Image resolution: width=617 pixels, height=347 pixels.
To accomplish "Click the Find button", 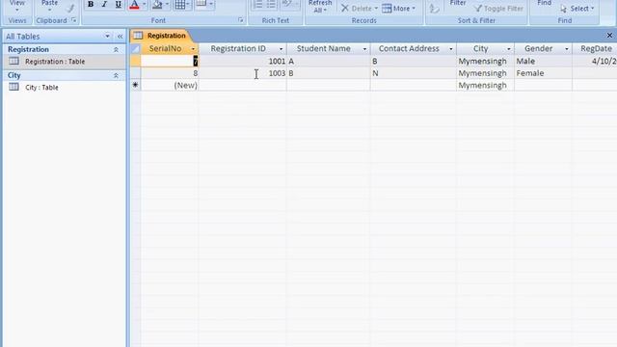I will (544, 3).
